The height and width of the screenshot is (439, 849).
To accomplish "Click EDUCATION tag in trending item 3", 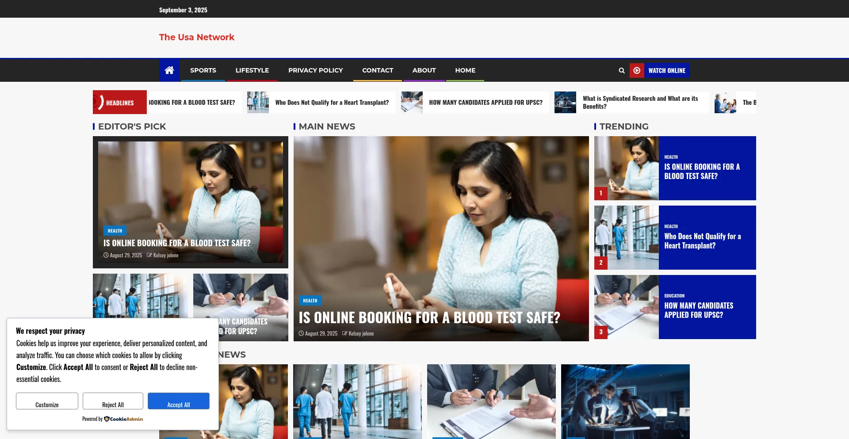I will (674, 296).
